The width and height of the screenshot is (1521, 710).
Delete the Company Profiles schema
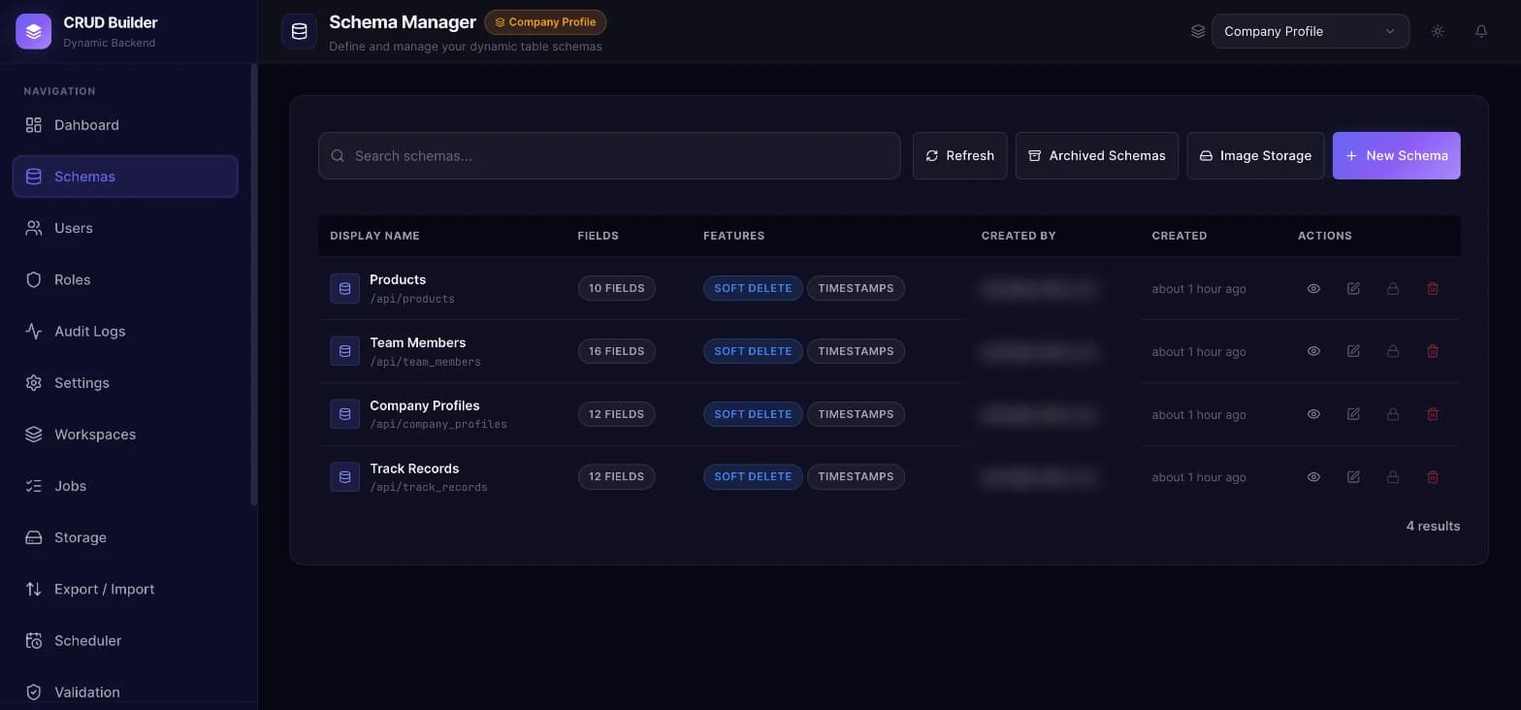pyautogui.click(x=1433, y=414)
